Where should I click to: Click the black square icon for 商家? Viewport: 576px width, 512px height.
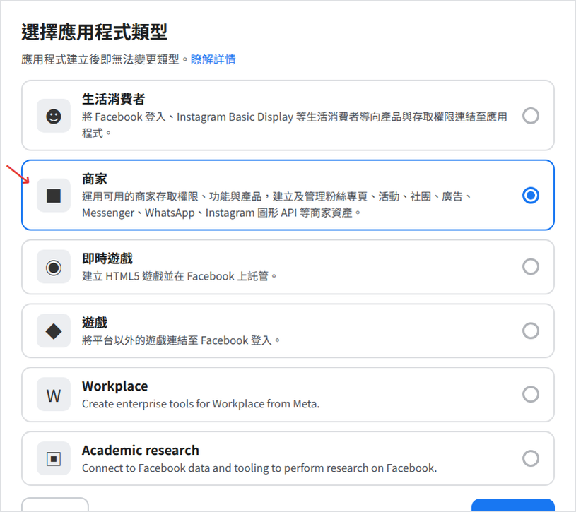pyautogui.click(x=54, y=196)
